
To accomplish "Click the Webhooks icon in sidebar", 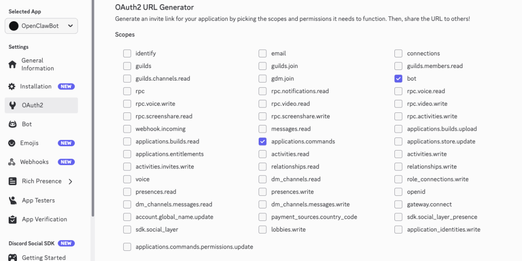I will pos(12,162).
